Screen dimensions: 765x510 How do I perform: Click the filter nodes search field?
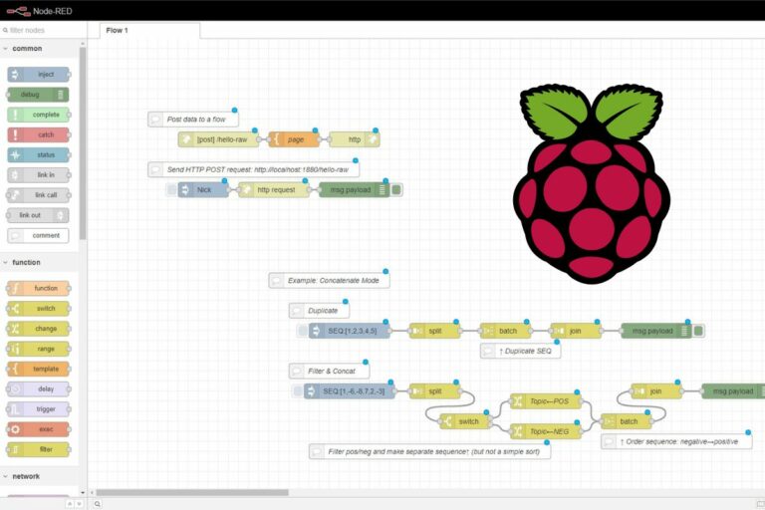click(x=44, y=30)
